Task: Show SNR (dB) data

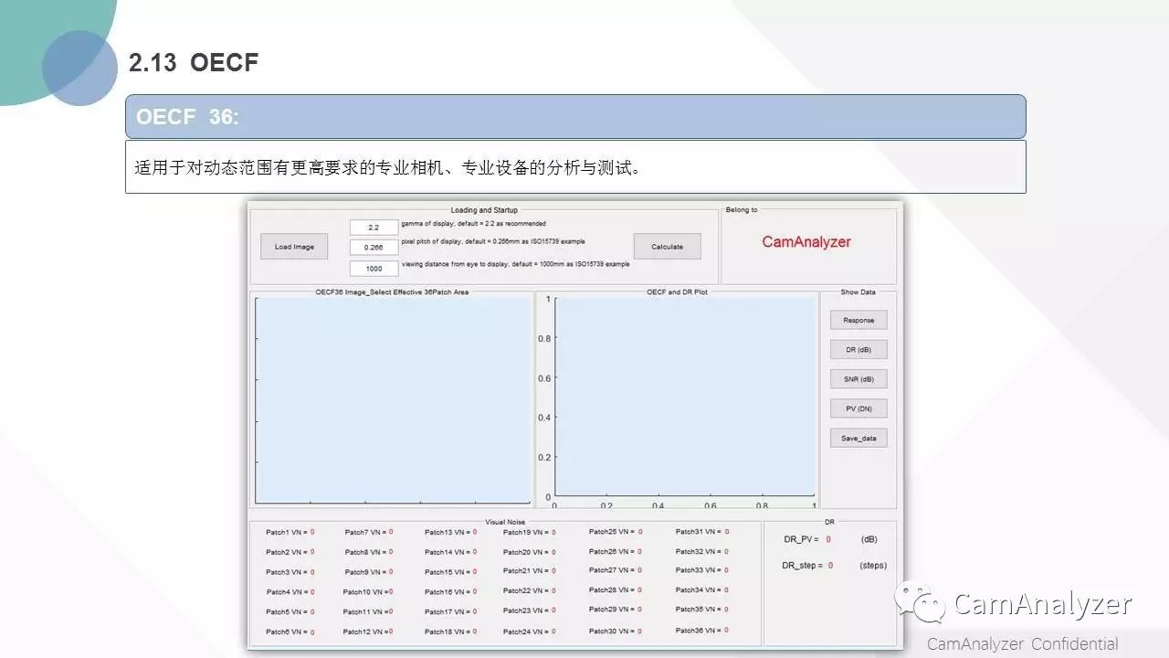Action: [858, 379]
